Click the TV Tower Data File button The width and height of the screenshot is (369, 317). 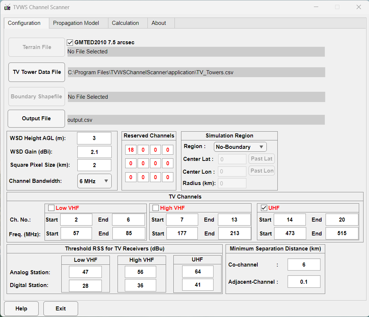tap(36, 72)
